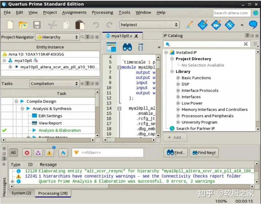Image resolution: width=261 pixels, height=204 pixels.
Task: Click the blue speech bubble help icon
Action: (253, 25)
